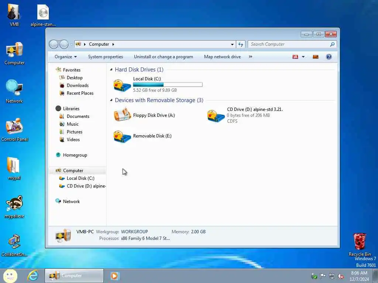The image size is (378, 283).
Task: Click the muted volume tray icon
Action: click(341, 276)
